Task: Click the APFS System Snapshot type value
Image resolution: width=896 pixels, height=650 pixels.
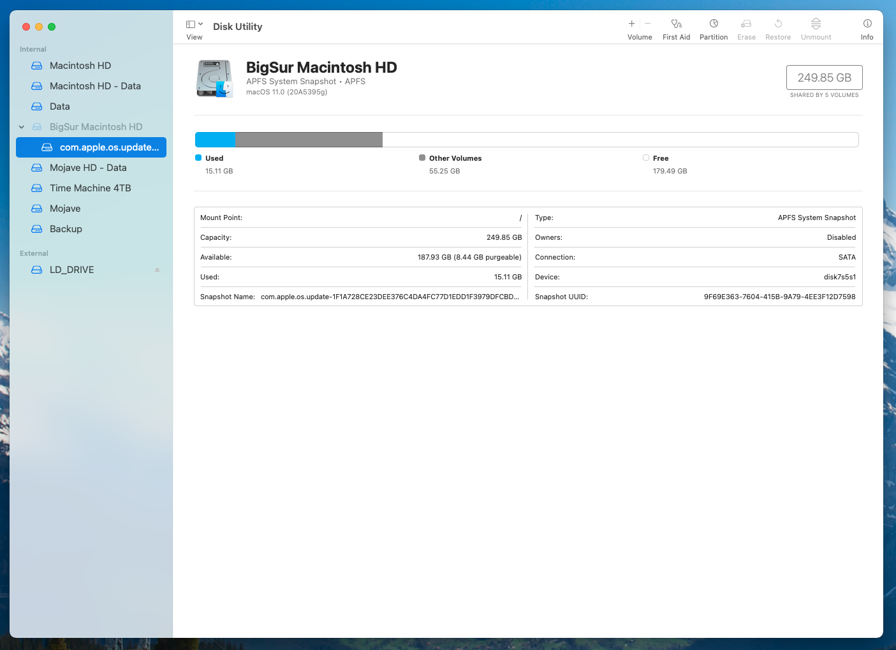Action: click(x=817, y=218)
